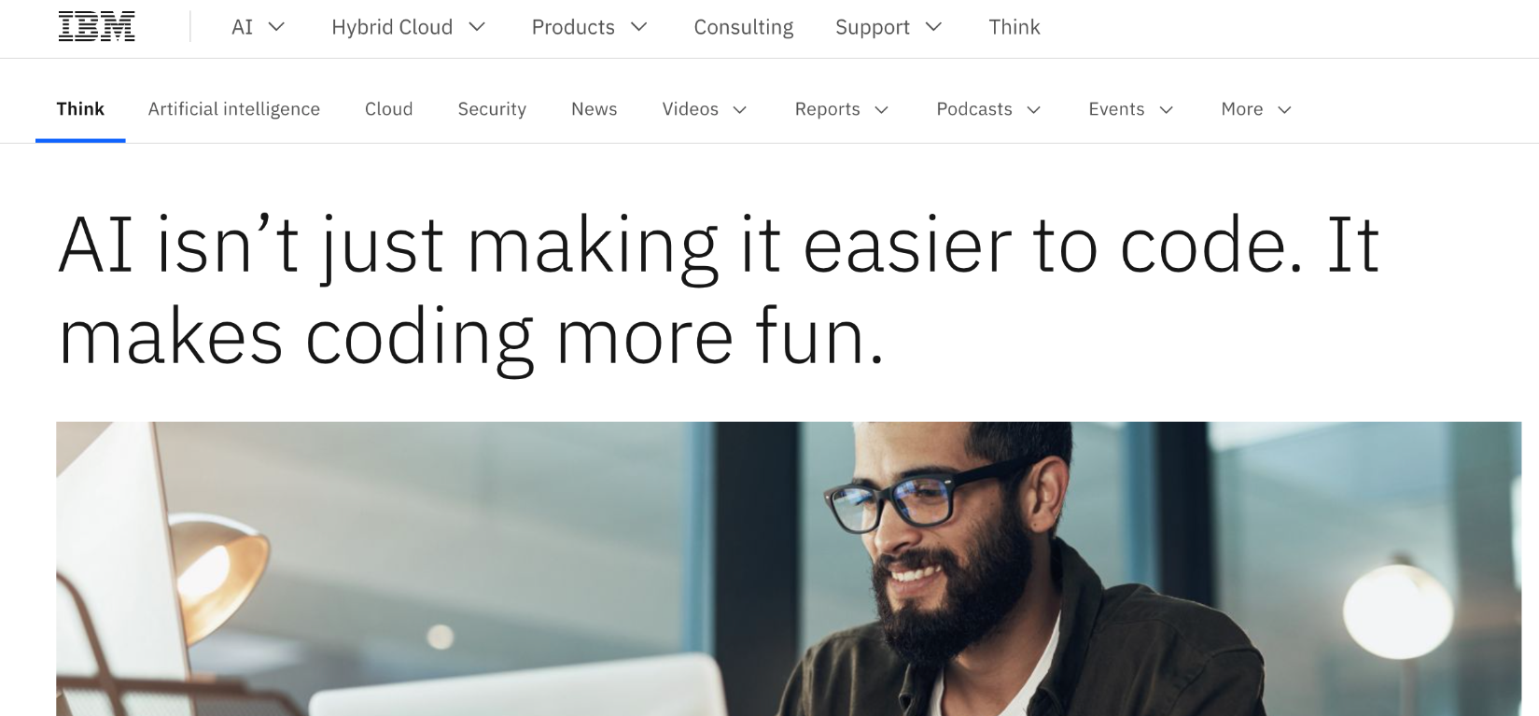Visit the News section
Image resolution: width=1539 pixels, height=716 pixels.
click(x=595, y=109)
